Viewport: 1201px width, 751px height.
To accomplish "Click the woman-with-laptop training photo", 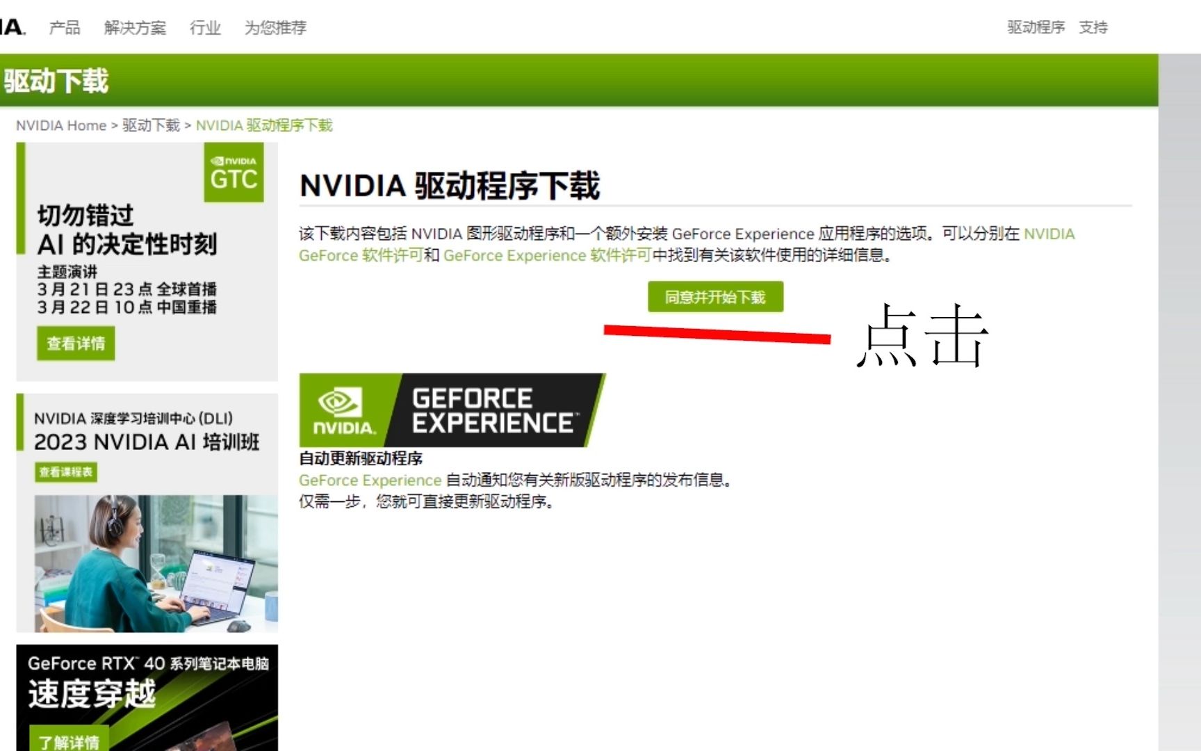I will pyautogui.click(x=156, y=563).
